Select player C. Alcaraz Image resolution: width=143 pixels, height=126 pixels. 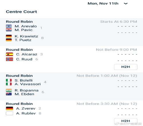click(27, 54)
